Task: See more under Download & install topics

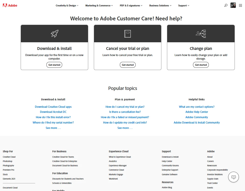Action: coord(53,128)
